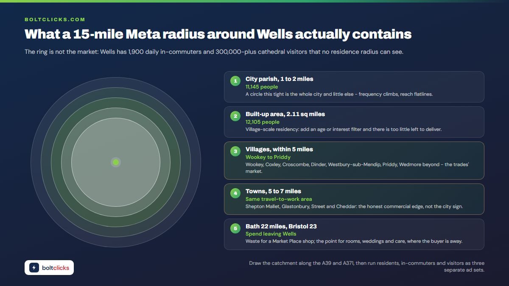Select 'Bath 22 miles, Bristol 23' heading
509x286 pixels.
281,226
